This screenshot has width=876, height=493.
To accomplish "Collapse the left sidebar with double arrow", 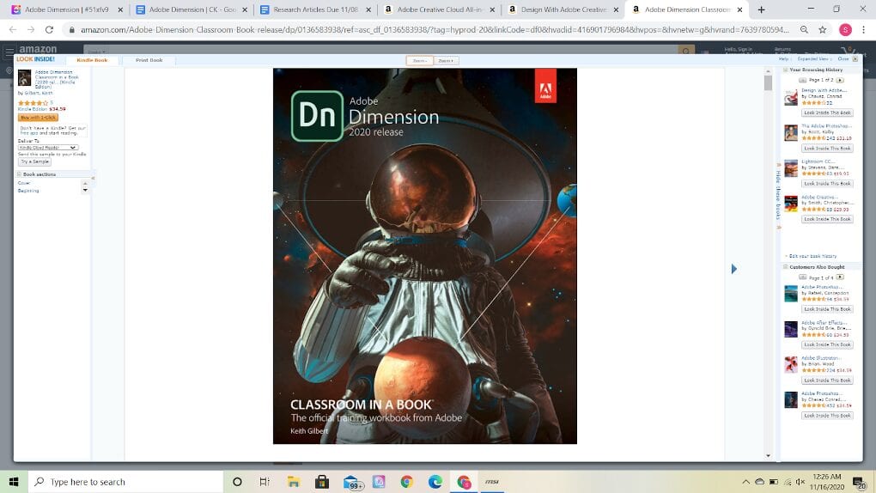I will pyautogui.click(x=93, y=178).
